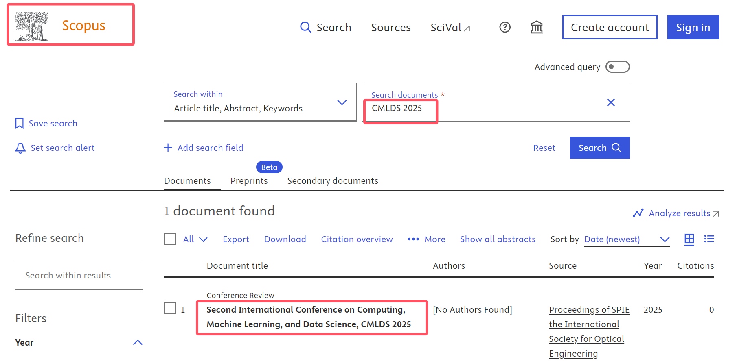Clear the search documents field with X
Viewport: 737px width, 361px height.
(610, 102)
